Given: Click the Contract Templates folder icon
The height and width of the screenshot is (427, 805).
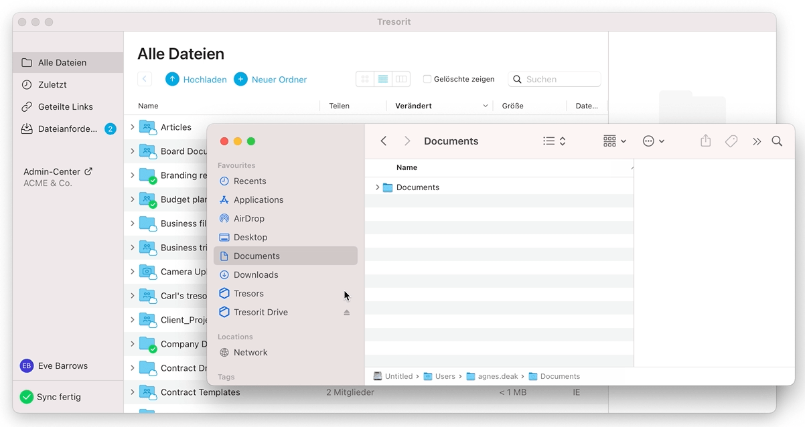Looking at the screenshot, I should point(147,392).
